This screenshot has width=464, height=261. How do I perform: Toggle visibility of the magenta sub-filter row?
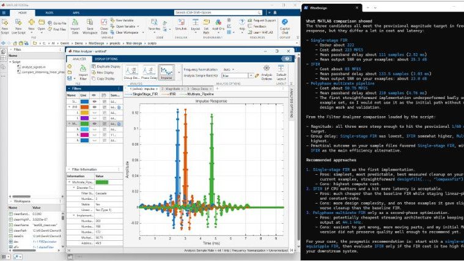click(94, 134)
